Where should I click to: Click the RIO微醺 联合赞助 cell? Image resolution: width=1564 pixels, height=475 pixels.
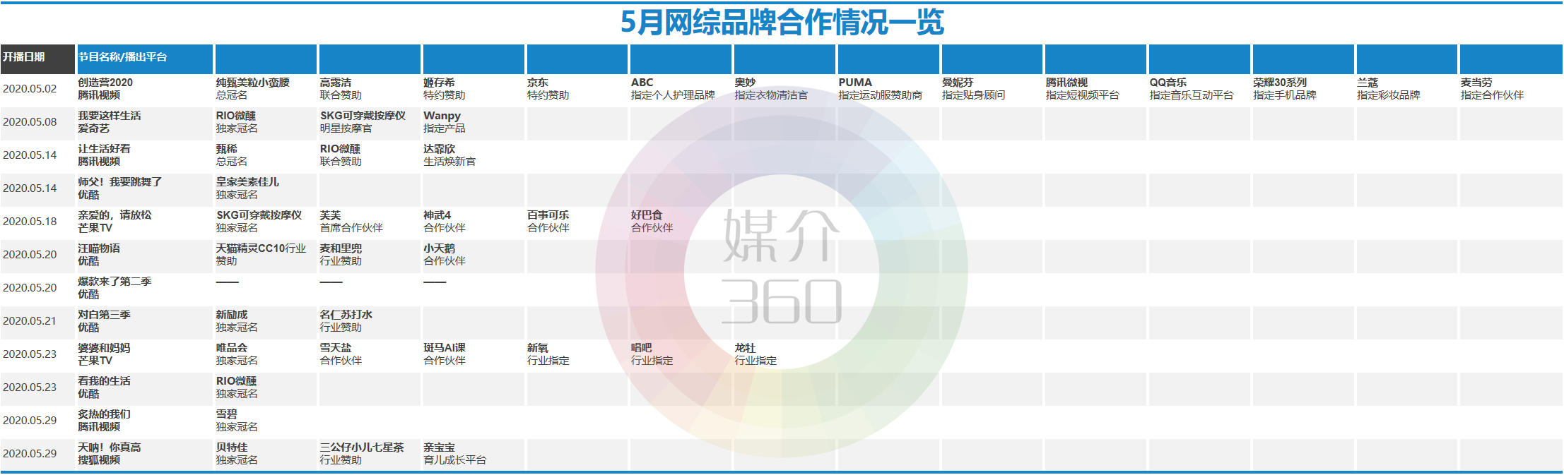[370, 155]
